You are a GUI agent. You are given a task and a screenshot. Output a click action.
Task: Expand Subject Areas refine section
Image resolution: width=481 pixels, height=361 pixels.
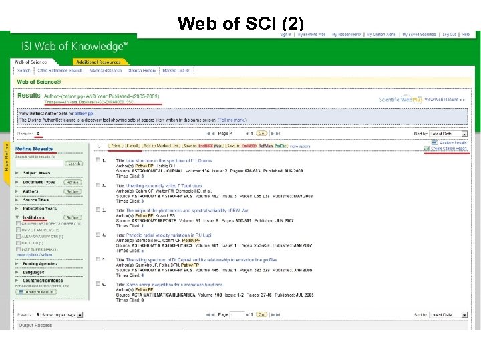pyautogui.click(x=17, y=173)
